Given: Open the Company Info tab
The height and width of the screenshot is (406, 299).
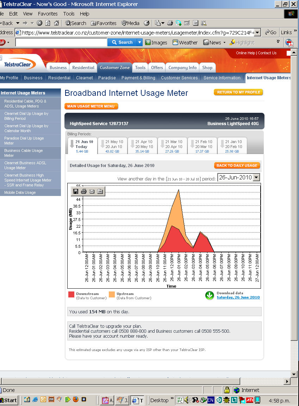Looking at the screenshot, I should click(x=182, y=68).
